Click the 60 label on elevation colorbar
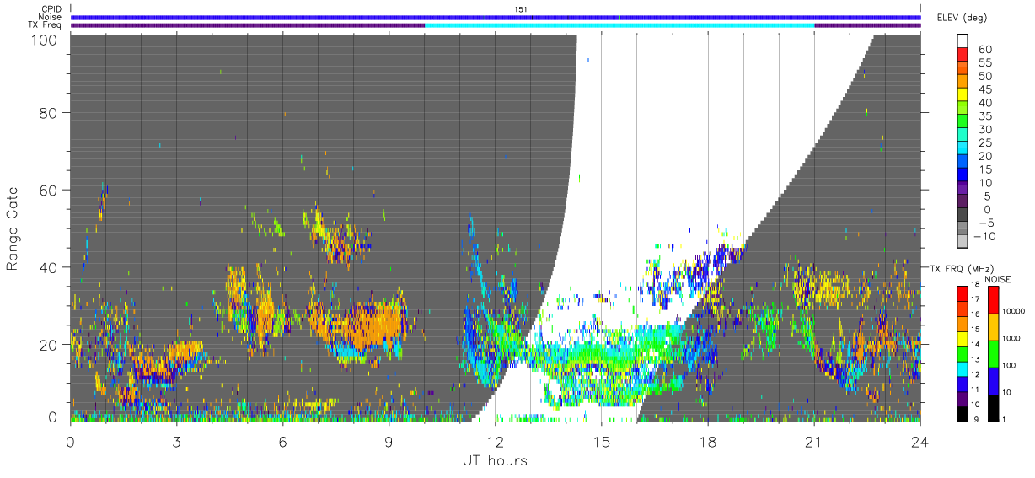The width and height of the screenshot is (1035, 478). coord(985,49)
